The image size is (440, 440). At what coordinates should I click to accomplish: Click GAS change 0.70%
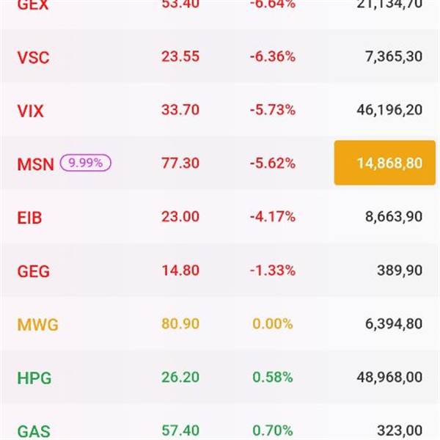pyautogui.click(x=272, y=430)
